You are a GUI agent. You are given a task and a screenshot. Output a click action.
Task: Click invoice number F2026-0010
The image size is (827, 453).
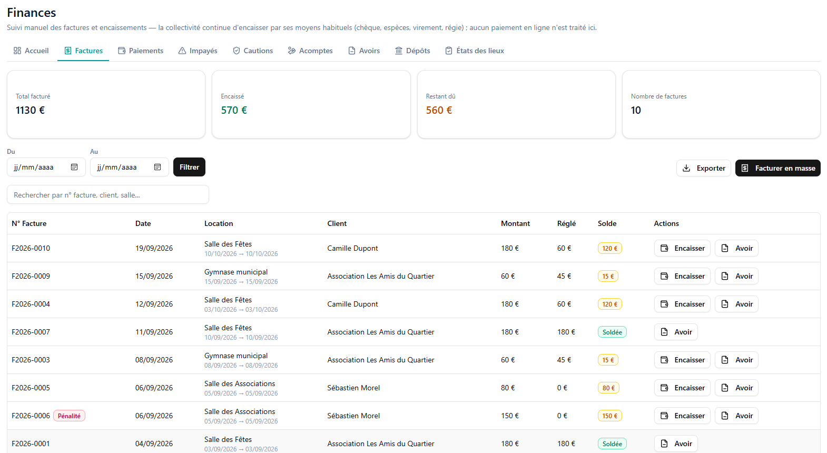pyautogui.click(x=31, y=248)
